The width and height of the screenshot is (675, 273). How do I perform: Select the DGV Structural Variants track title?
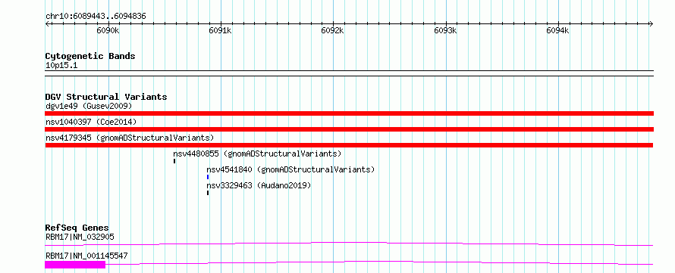pyautogui.click(x=106, y=97)
